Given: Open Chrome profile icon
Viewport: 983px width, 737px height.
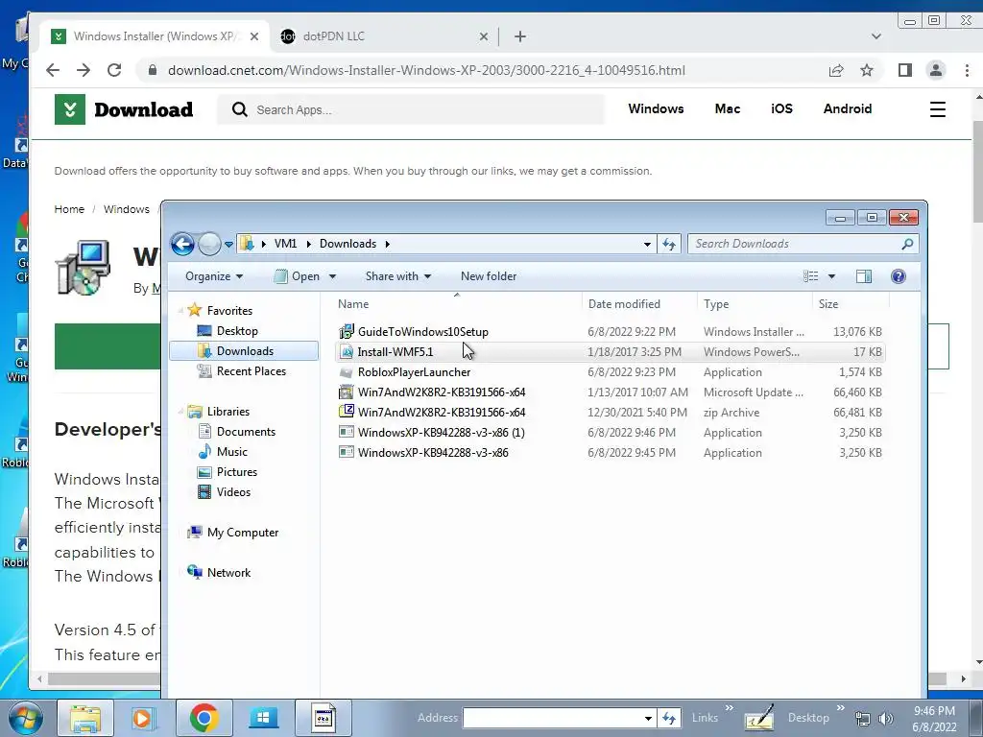Looking at the screenshot, I should click(x=935, y=70).
